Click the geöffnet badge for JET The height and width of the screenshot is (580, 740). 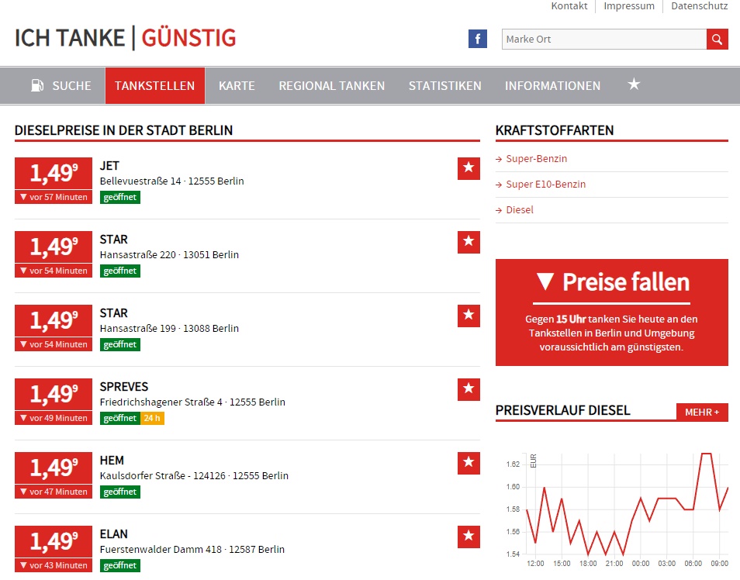(120, 197)
